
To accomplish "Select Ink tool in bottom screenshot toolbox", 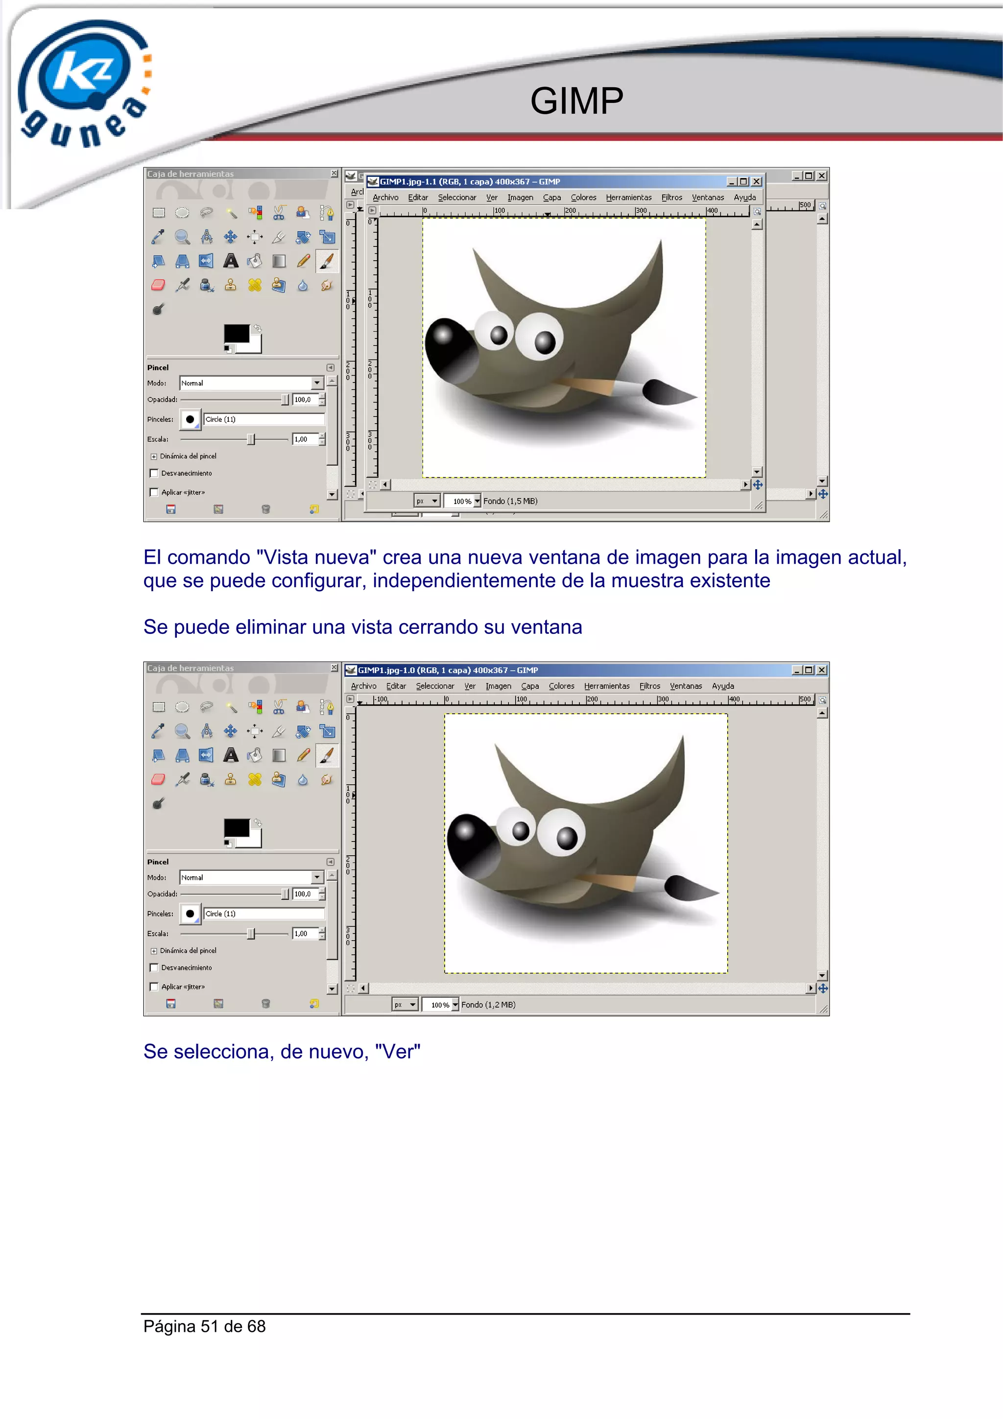I will pyautogui.click(x=206, y=779).
